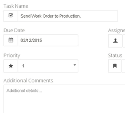The height and width of the screenshot is (113, 125).
Task: Click the Priority label
Action: 12,56
